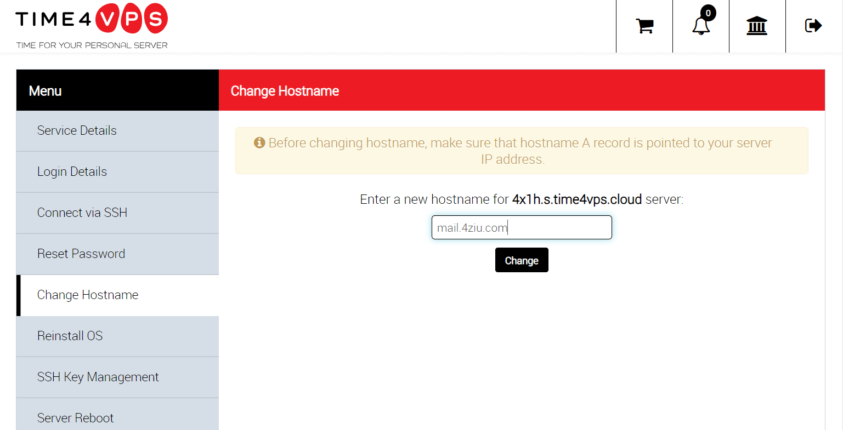
Task: Open SSH Key Management
Action: 98,377
